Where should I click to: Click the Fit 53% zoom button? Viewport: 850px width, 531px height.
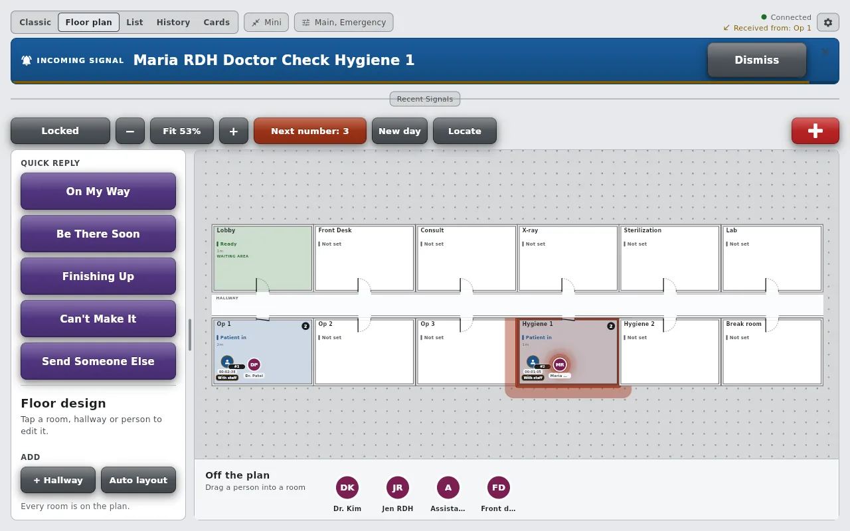pos(182,131)
